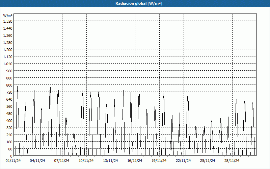
Task: Click the W/m² unit label
Action: (8, 16)
